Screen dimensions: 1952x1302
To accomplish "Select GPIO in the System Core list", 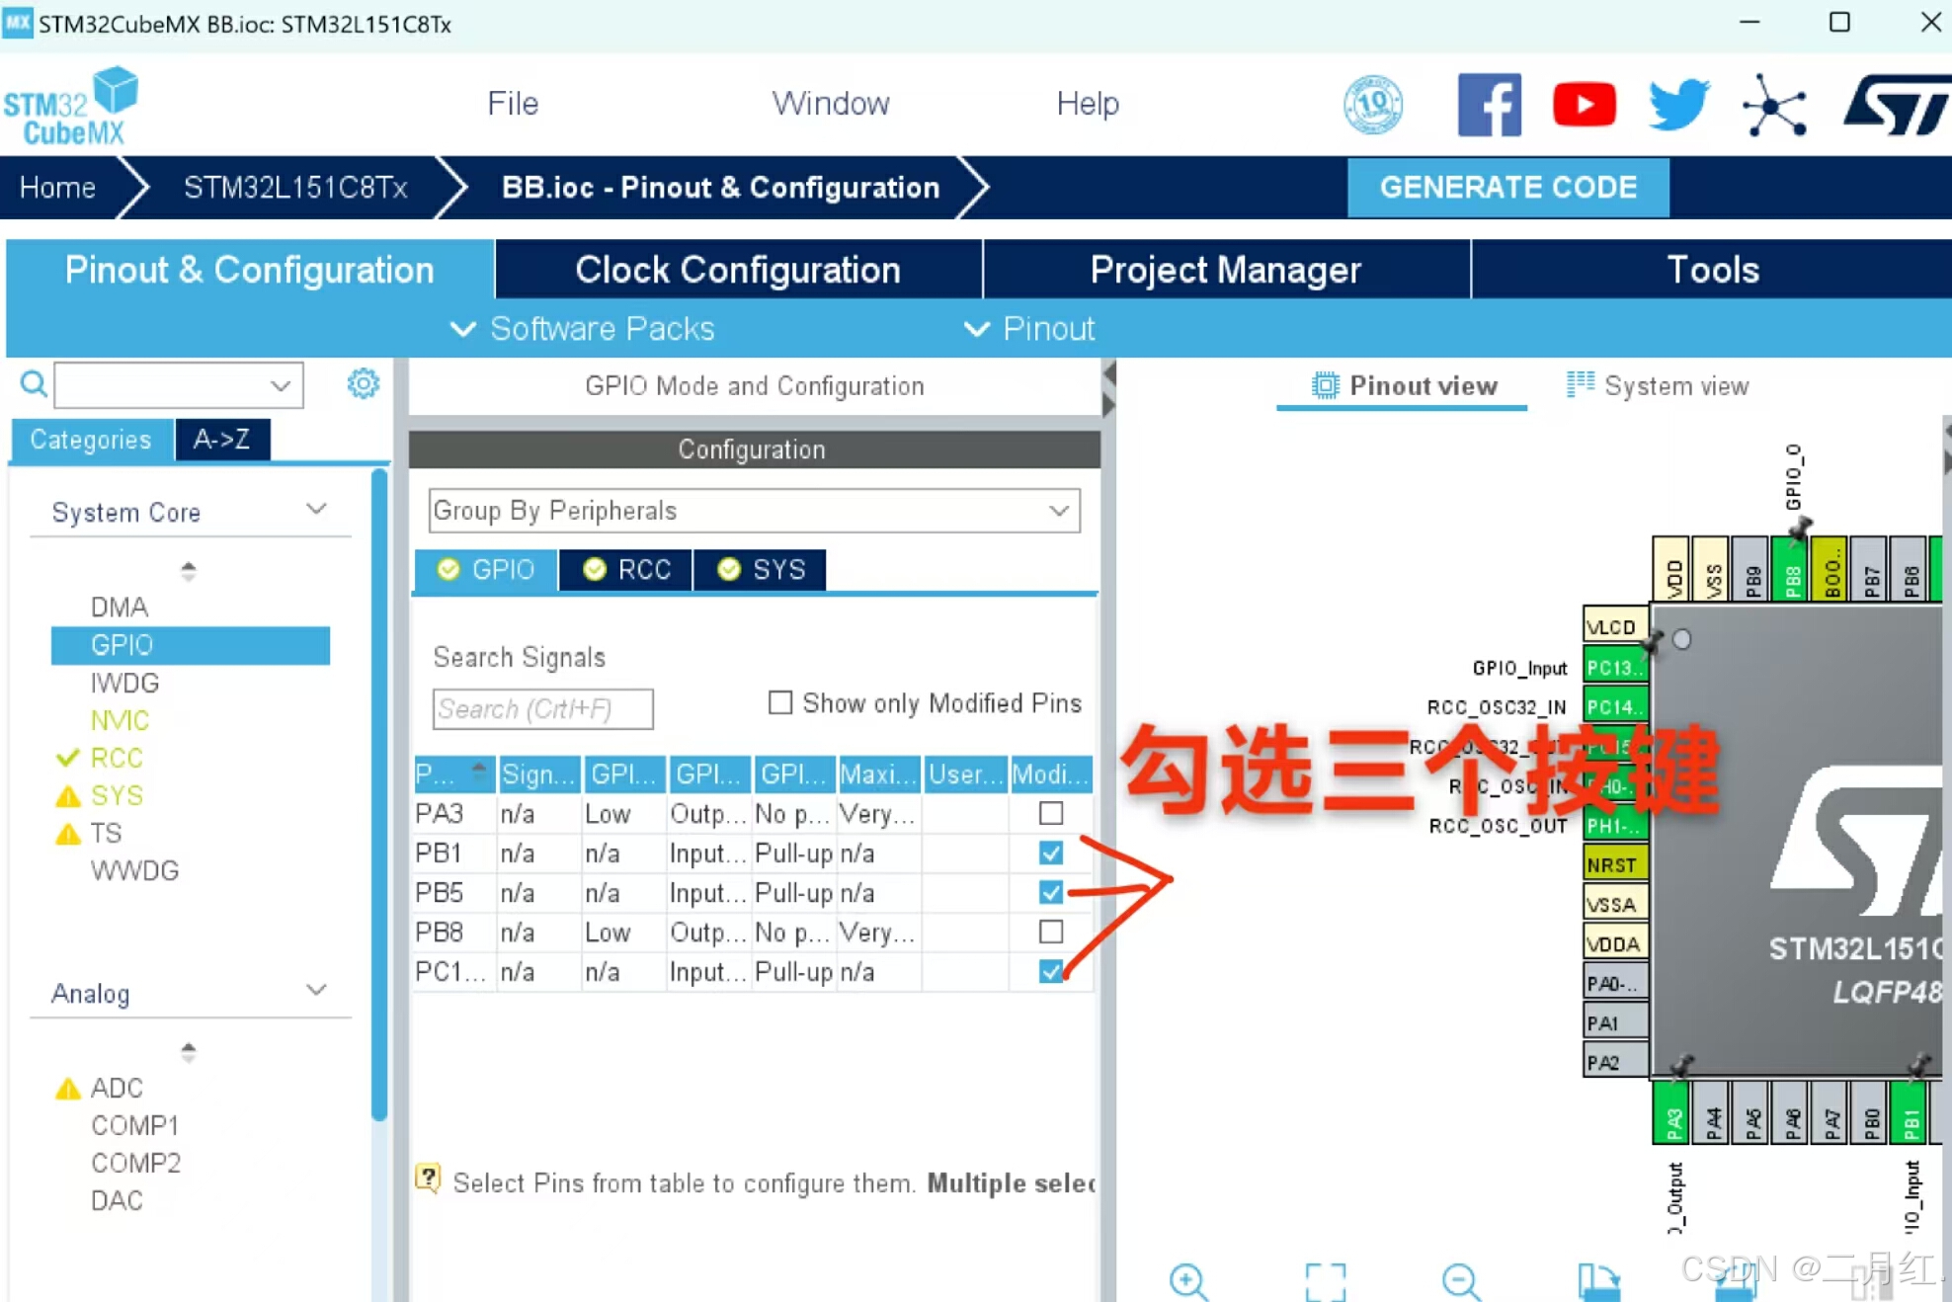I will click(x=120, y=644).
